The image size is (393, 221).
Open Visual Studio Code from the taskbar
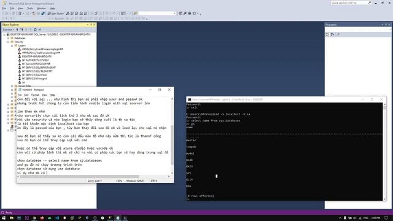tap(57, 218)
